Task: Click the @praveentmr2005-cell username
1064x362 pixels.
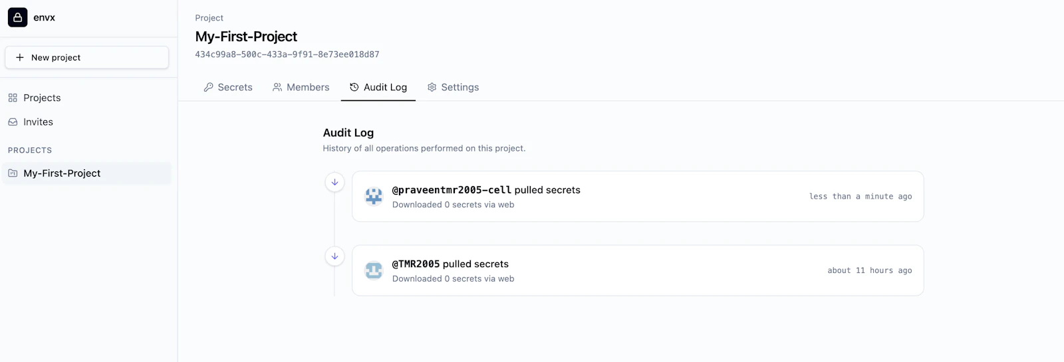Action: coord(452,190)
